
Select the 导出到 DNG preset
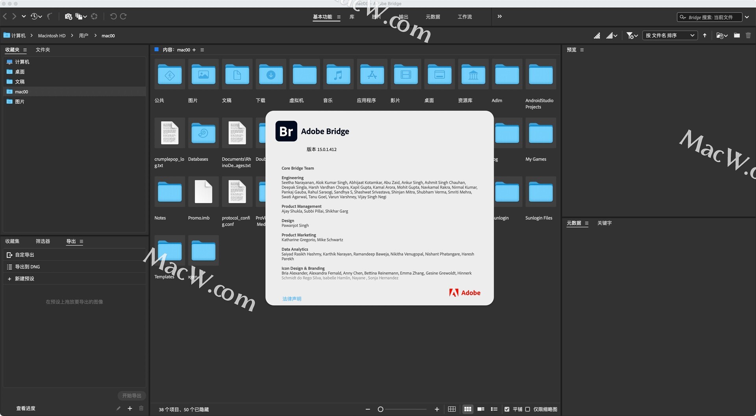coord(74,267)
